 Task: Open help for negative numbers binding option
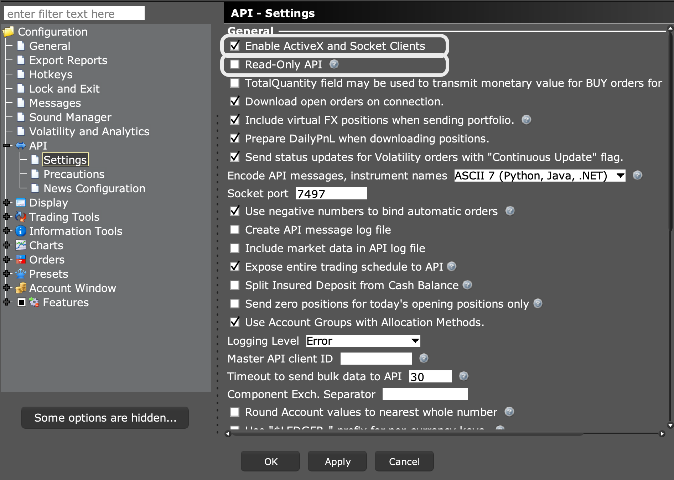click(510, 211)
